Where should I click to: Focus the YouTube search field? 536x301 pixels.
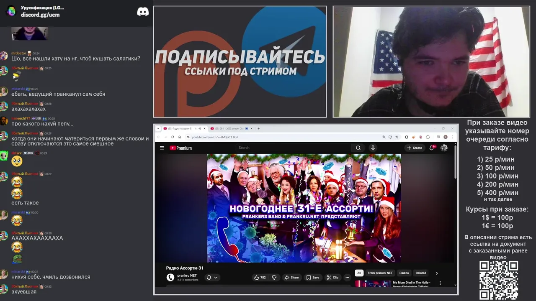click(x=293, y=148)
